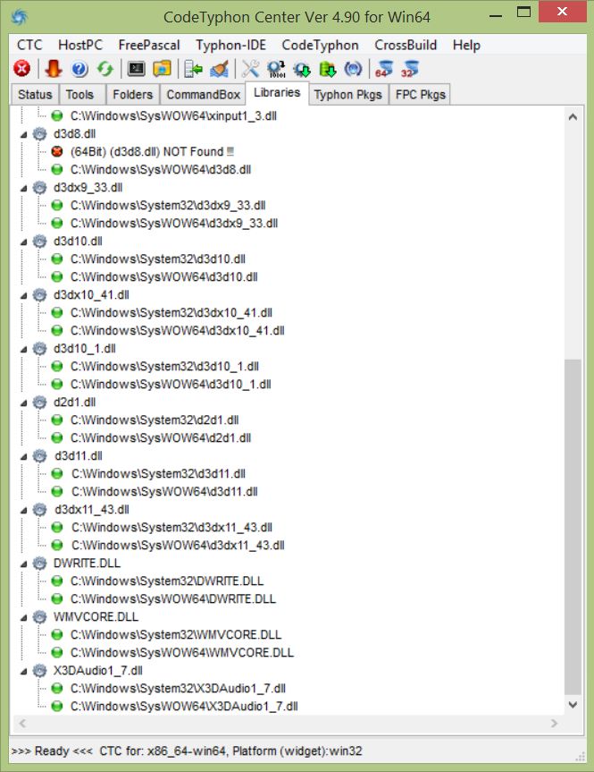Open the CTC menu
The height and width of the screenshot is (772, 594).
pos(29,45)
